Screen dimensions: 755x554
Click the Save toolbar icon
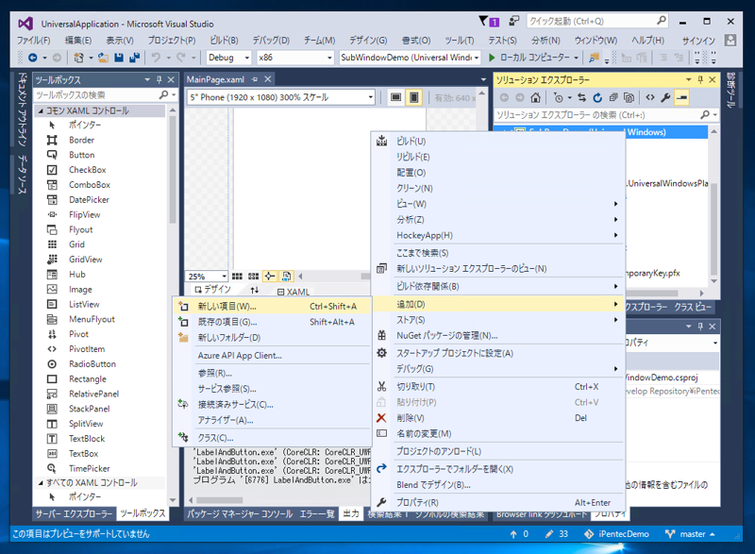[x=119, y=58]
